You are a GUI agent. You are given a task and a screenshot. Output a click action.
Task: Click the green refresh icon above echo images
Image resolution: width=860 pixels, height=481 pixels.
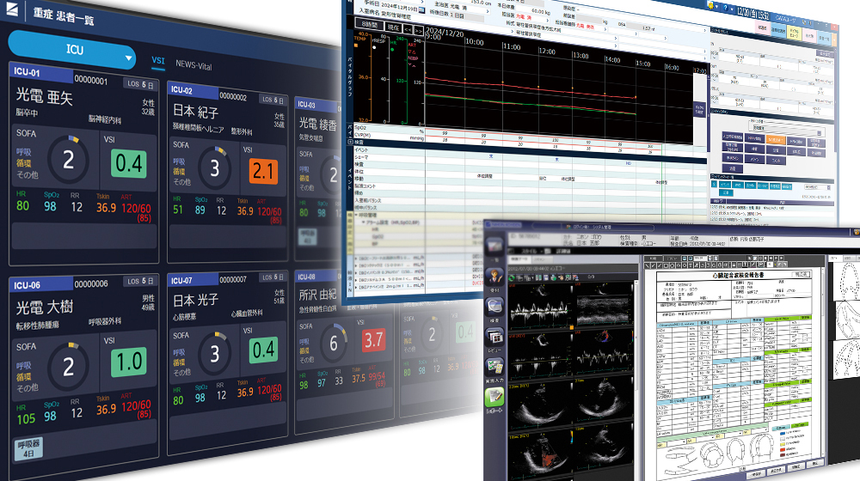[x=513, y=278]
